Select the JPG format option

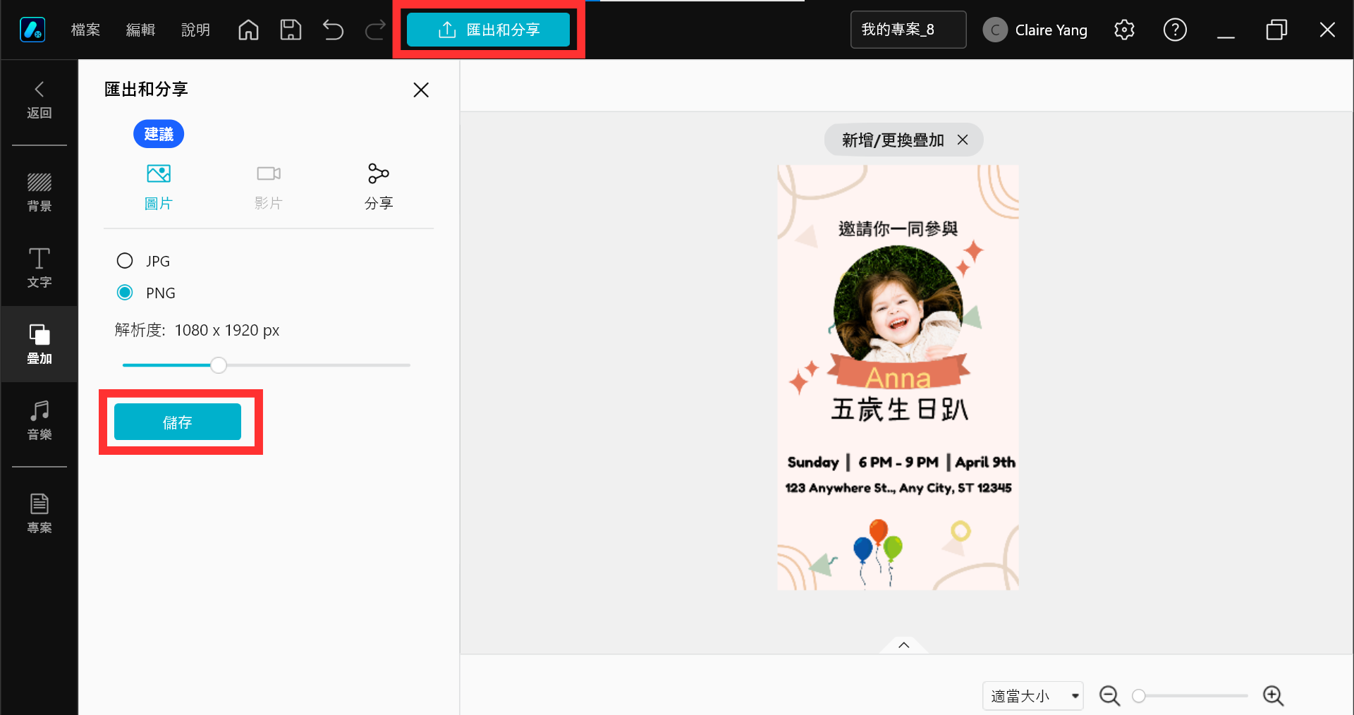point(125,261)
